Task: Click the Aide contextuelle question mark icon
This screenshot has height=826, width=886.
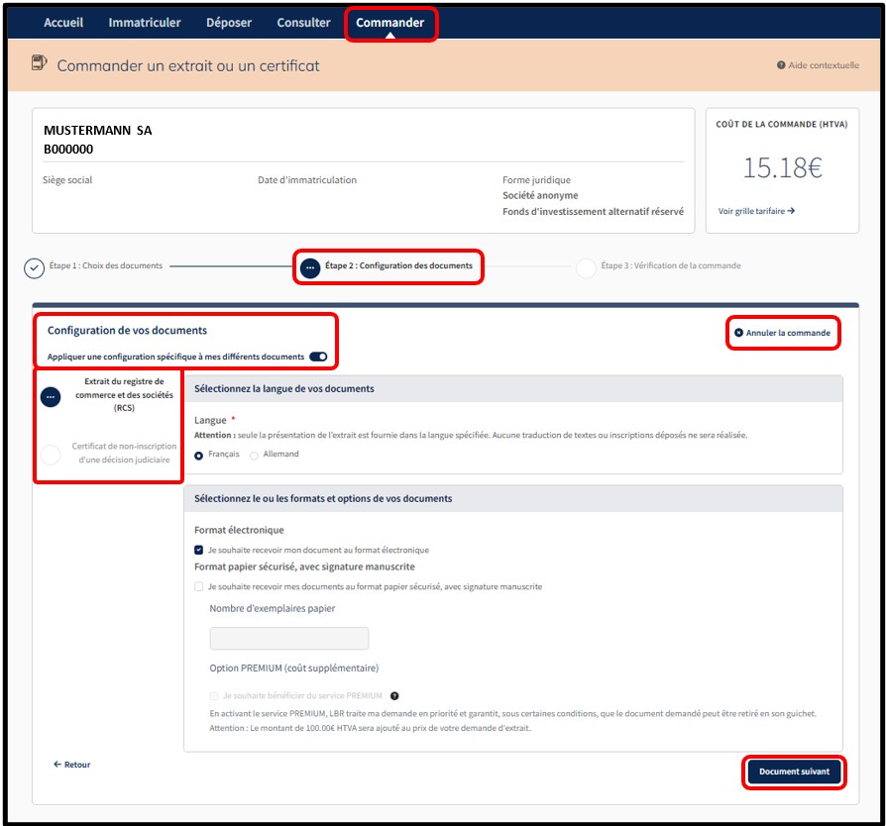Action: [x=781, y=65]
